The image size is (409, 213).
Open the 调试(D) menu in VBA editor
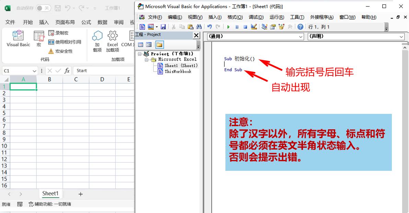[x=256, y=17]
